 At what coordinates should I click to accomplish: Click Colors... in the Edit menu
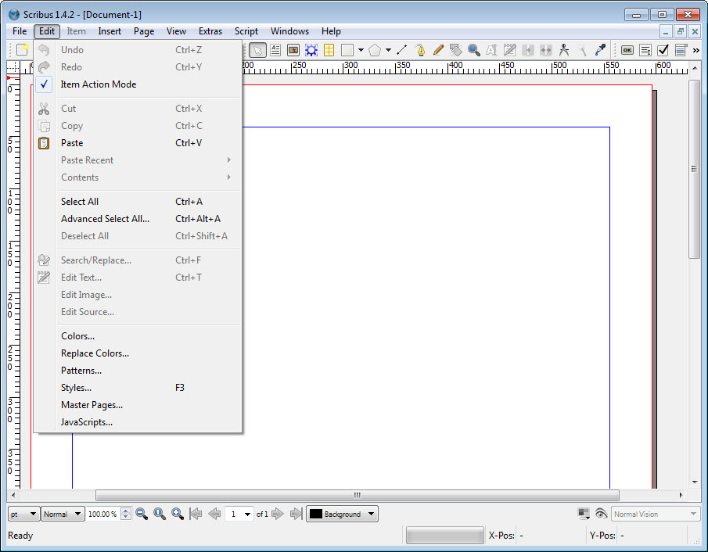point(77,336)
